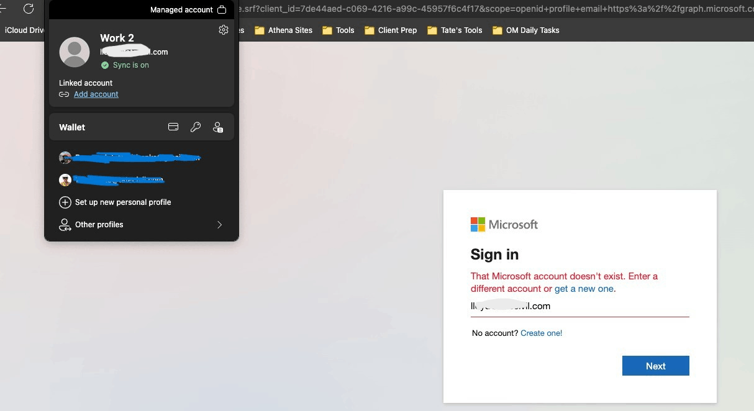
Task: Click the 'Create one!' link
Action: [541, 333]
